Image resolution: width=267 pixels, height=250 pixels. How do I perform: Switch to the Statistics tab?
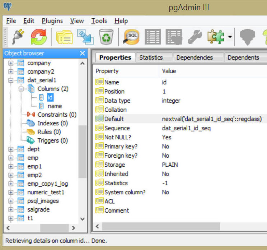coord(151,57)
